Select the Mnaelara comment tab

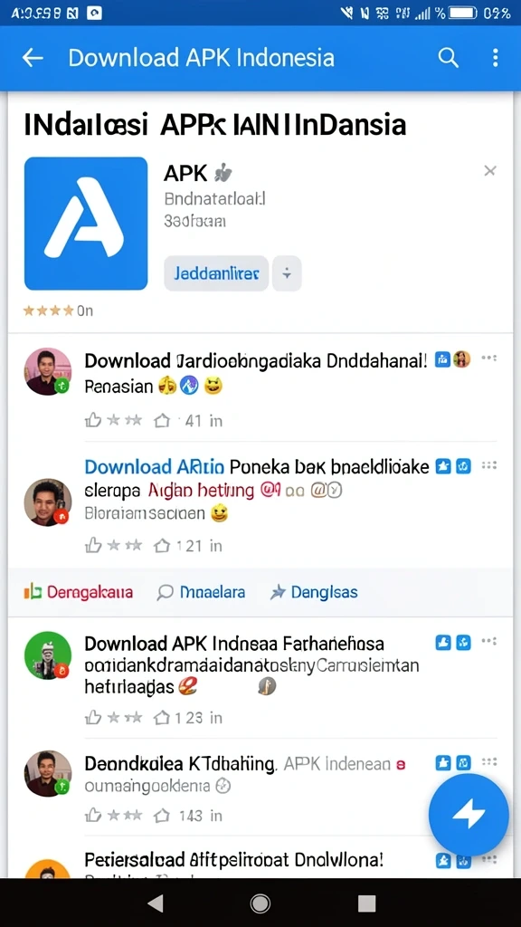[x=201, y=592]
